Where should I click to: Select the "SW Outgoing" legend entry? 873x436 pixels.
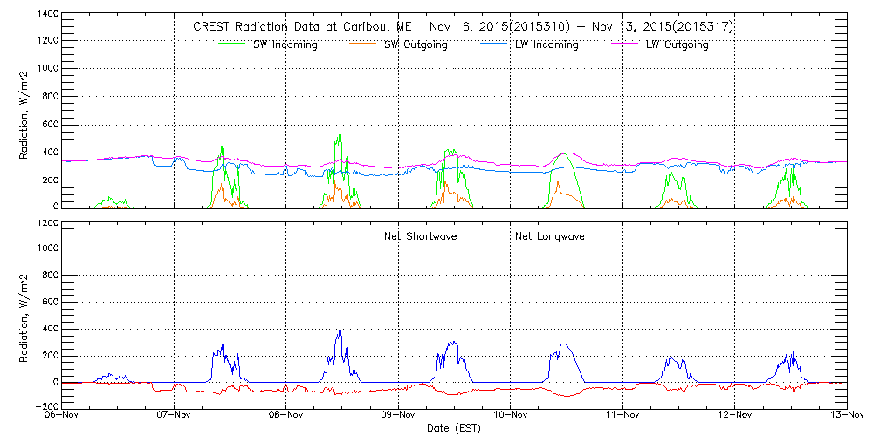(416, 45)
